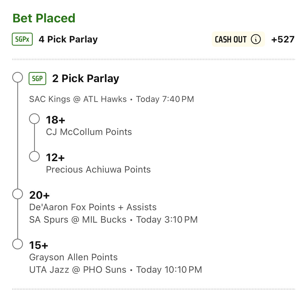The image size is (307, 290).
Task: Open the 4 Pick Parlay title
Action: pyautogui.click(x=68, y=39)
